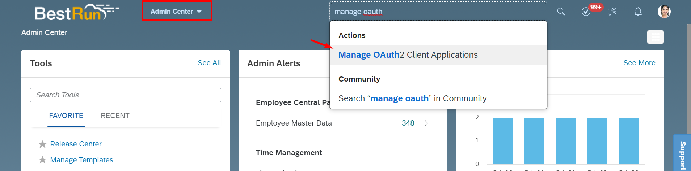
Task: Expand Employee Master Data with the chevron arrow
Action: click(x=426, y=123)
